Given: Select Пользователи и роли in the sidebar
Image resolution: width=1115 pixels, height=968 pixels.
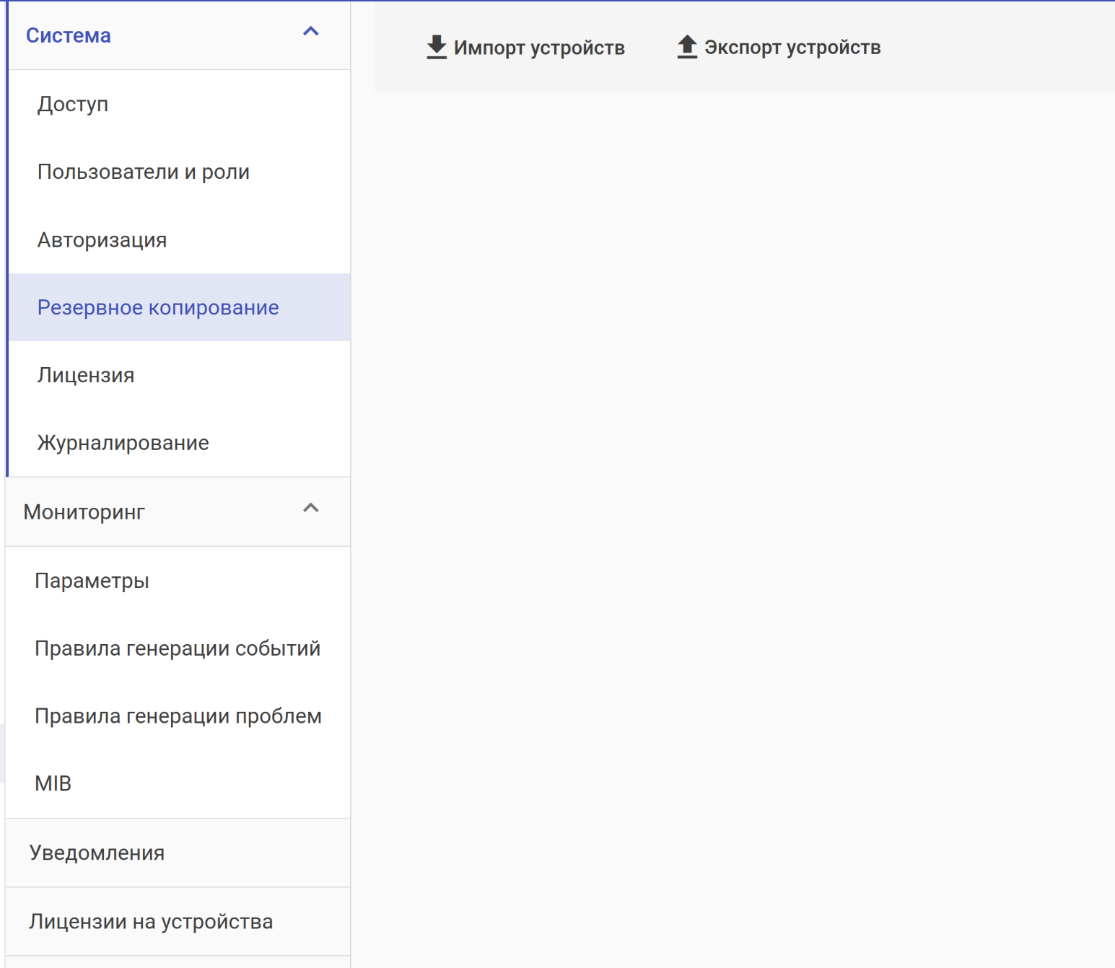Looking at the screenshot, I should [x=144, y=172].
